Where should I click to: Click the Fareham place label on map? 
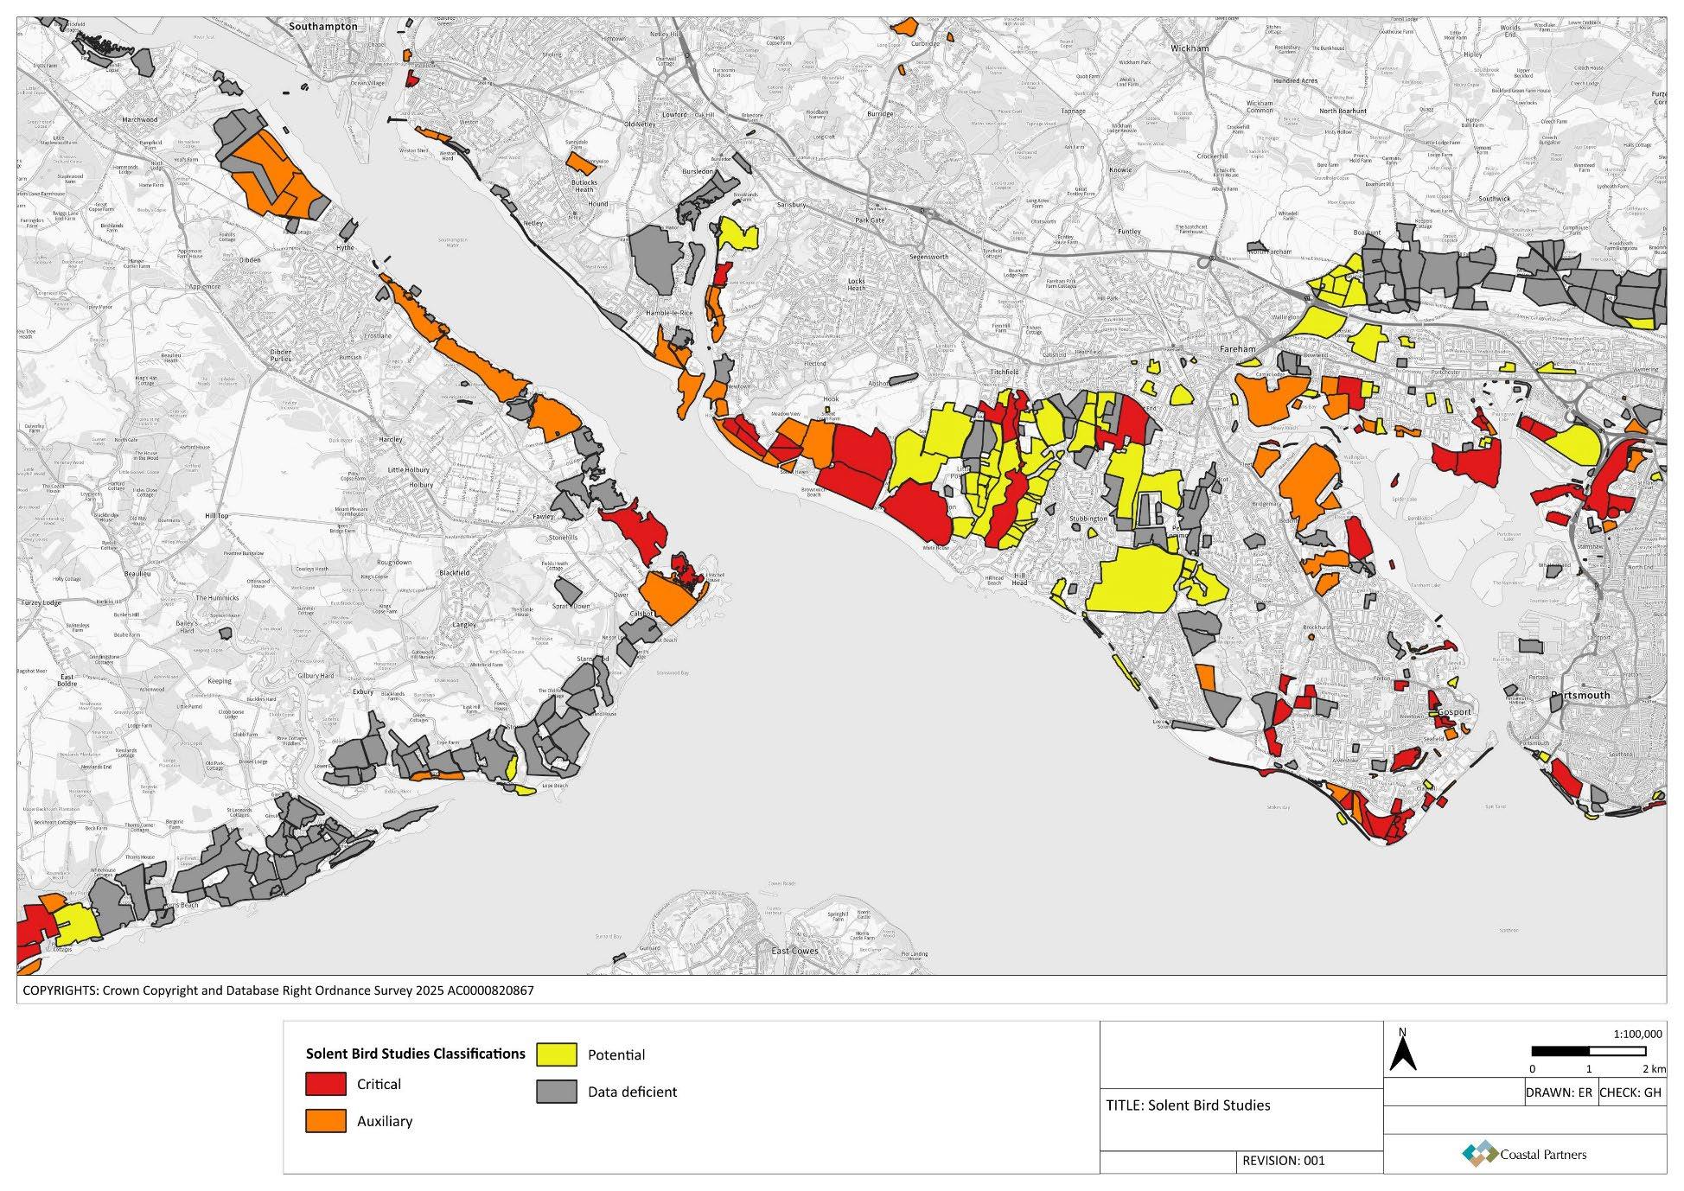tap(1237, 348)
